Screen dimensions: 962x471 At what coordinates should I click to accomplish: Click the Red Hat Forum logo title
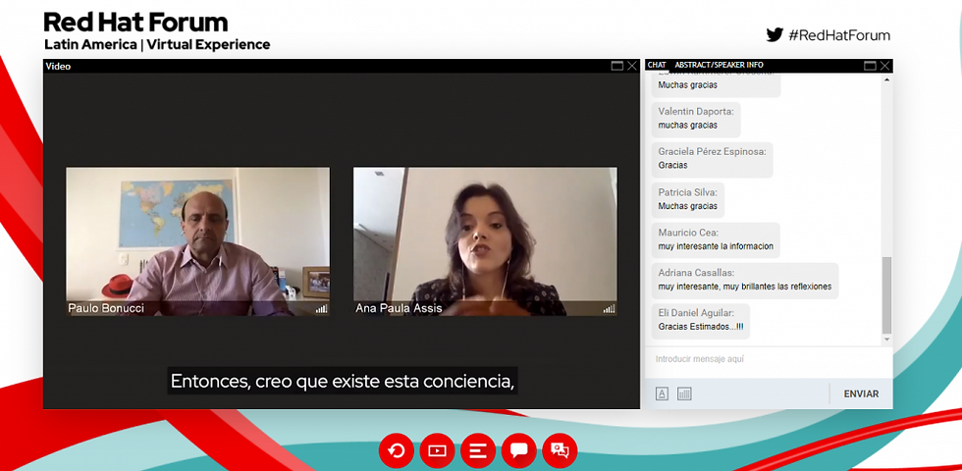coord(135,23)
